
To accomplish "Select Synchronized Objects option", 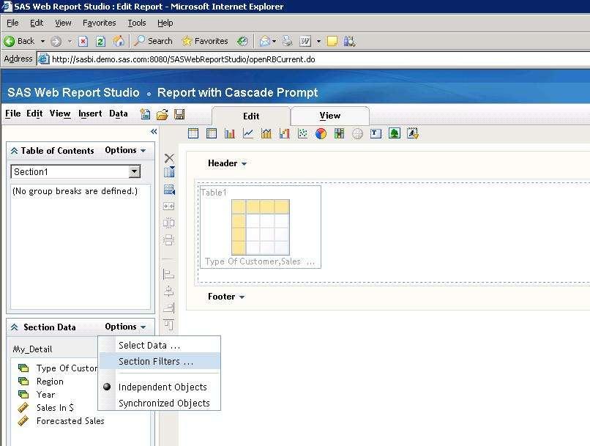I will coord(164,403).
